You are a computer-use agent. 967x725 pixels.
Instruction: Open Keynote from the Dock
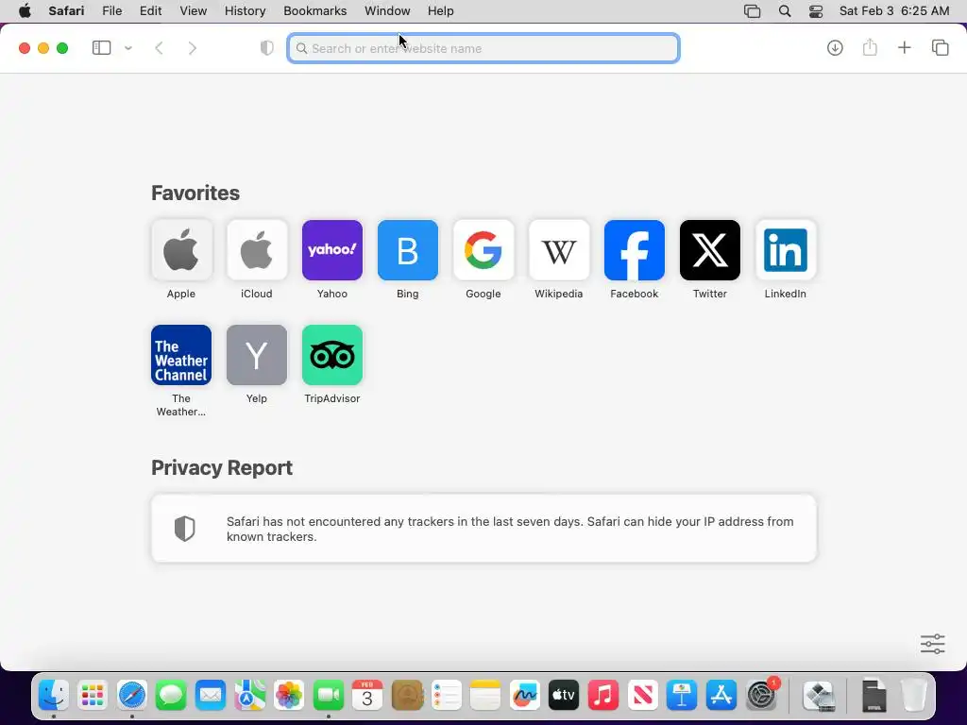pyautogui.click(x=682, y=696)
